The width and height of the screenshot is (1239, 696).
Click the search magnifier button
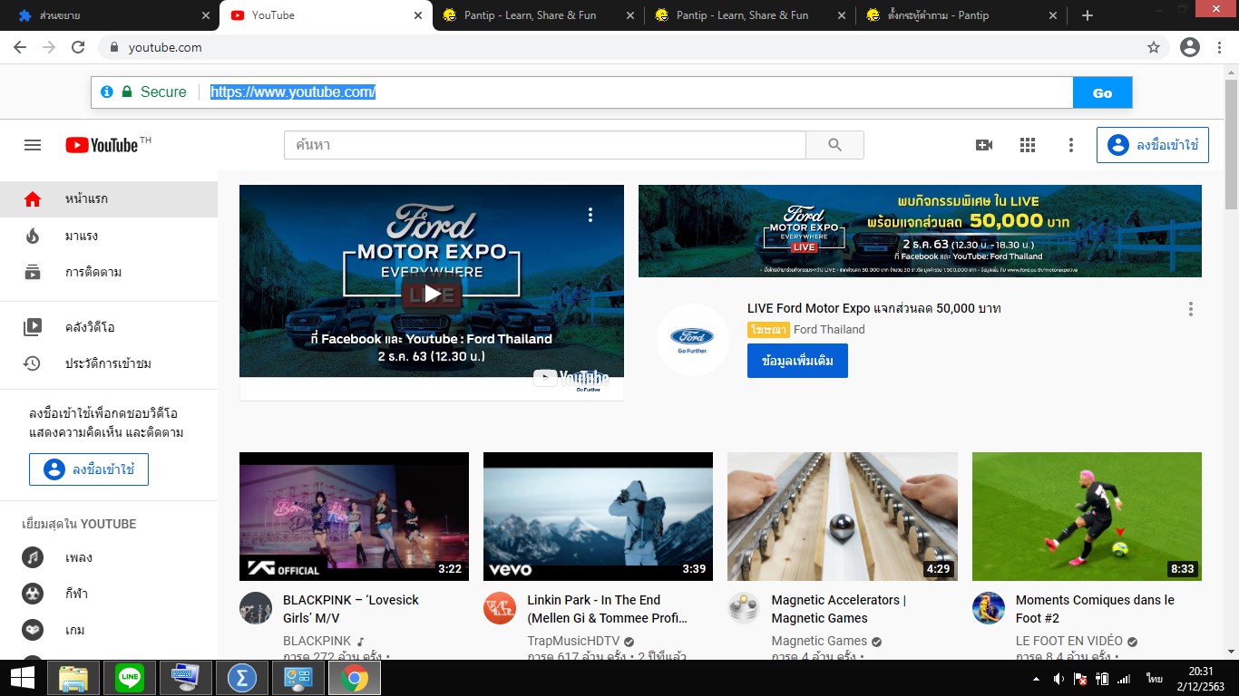(834, 145)
